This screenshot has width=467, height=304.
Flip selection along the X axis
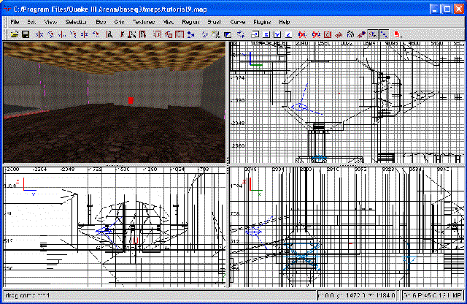point(39,34)
